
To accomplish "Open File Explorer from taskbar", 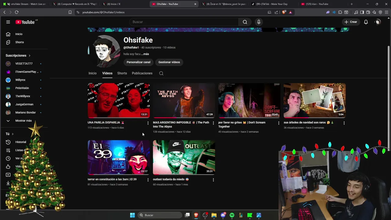I will [x=214, y=215].
